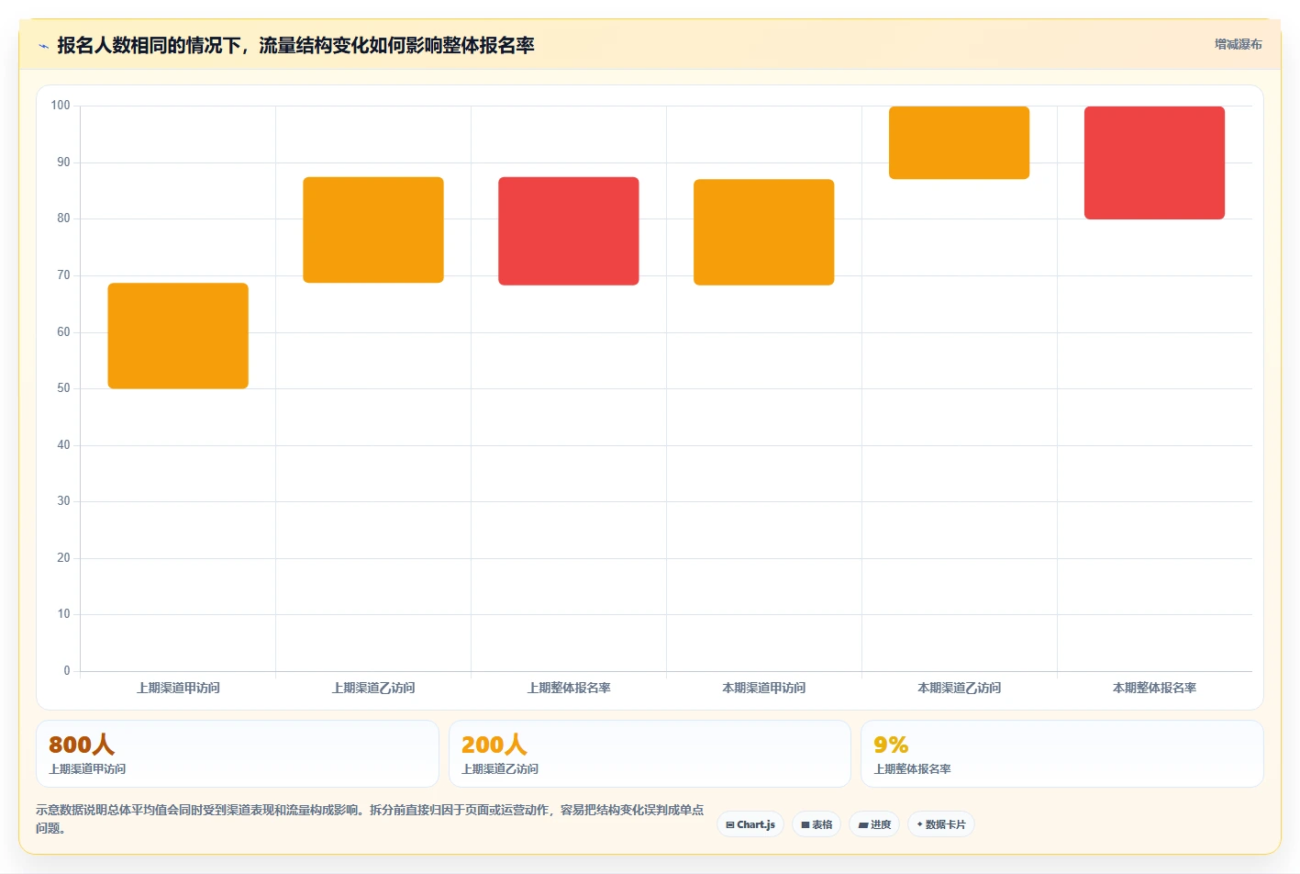Click the 本期渠道乙访问 x-axis label

click(960, 688)
